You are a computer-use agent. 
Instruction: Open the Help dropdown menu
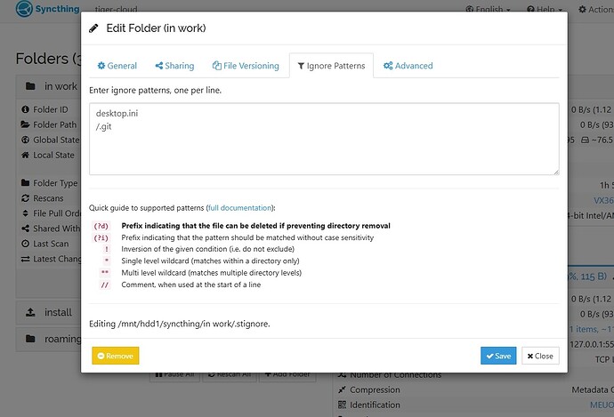point(545,9)
